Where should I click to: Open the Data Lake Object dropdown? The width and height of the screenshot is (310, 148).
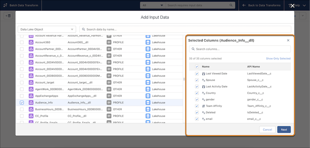[x=47, y=29]
